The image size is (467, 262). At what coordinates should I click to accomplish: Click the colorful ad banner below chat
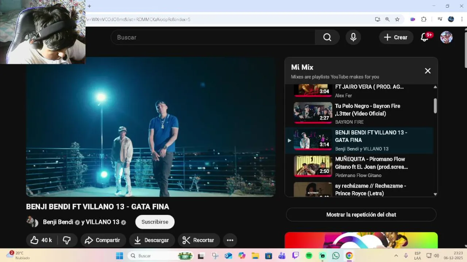tap(361, 240)
